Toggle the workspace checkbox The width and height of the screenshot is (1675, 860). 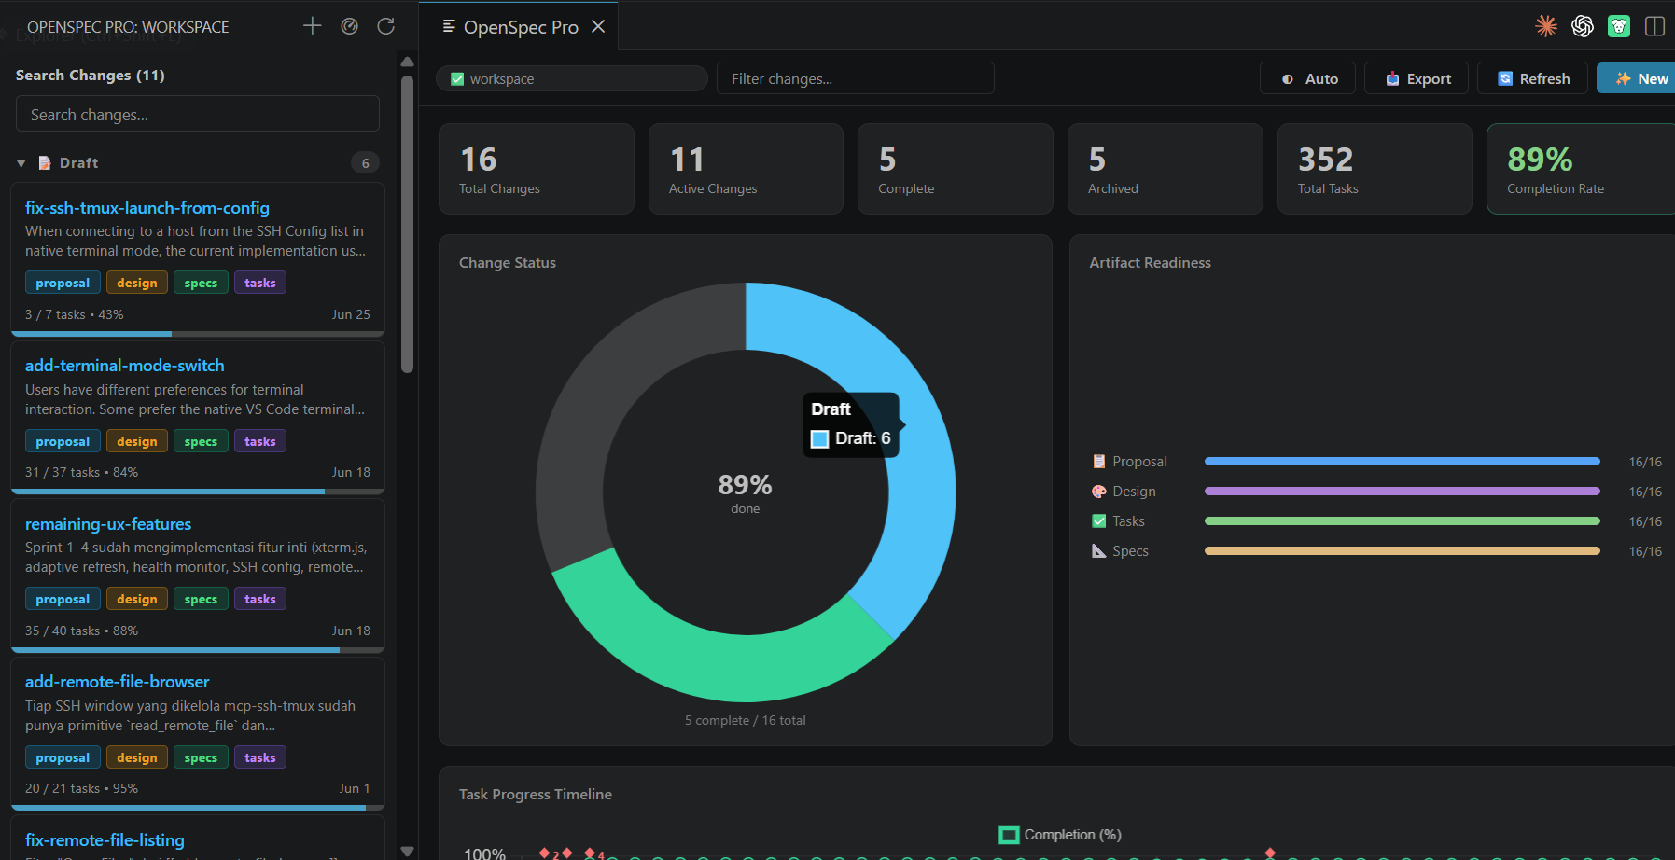tap(457, 79)
